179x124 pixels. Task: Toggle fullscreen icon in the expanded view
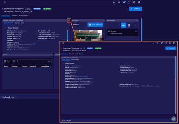[166, 43]
